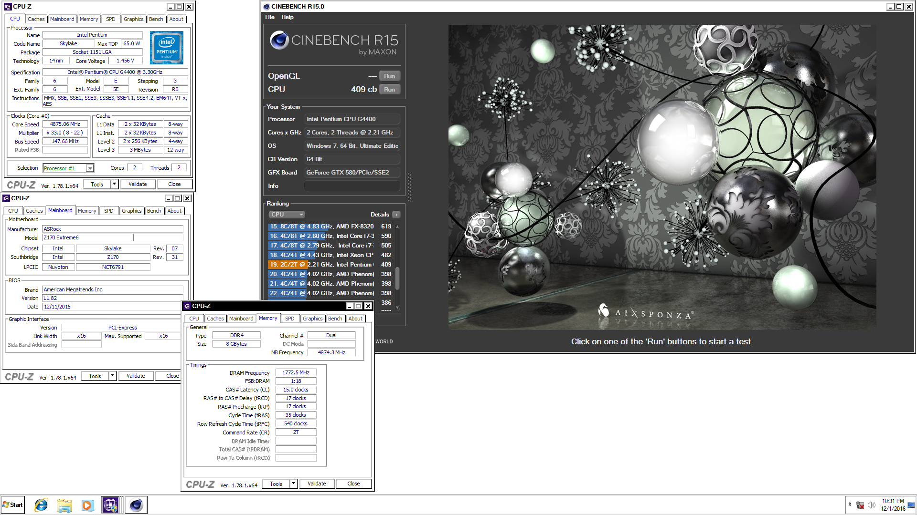The image size is (917, 515).
Task: Click the Info input field in Cinebench
Action: point(352,186)
